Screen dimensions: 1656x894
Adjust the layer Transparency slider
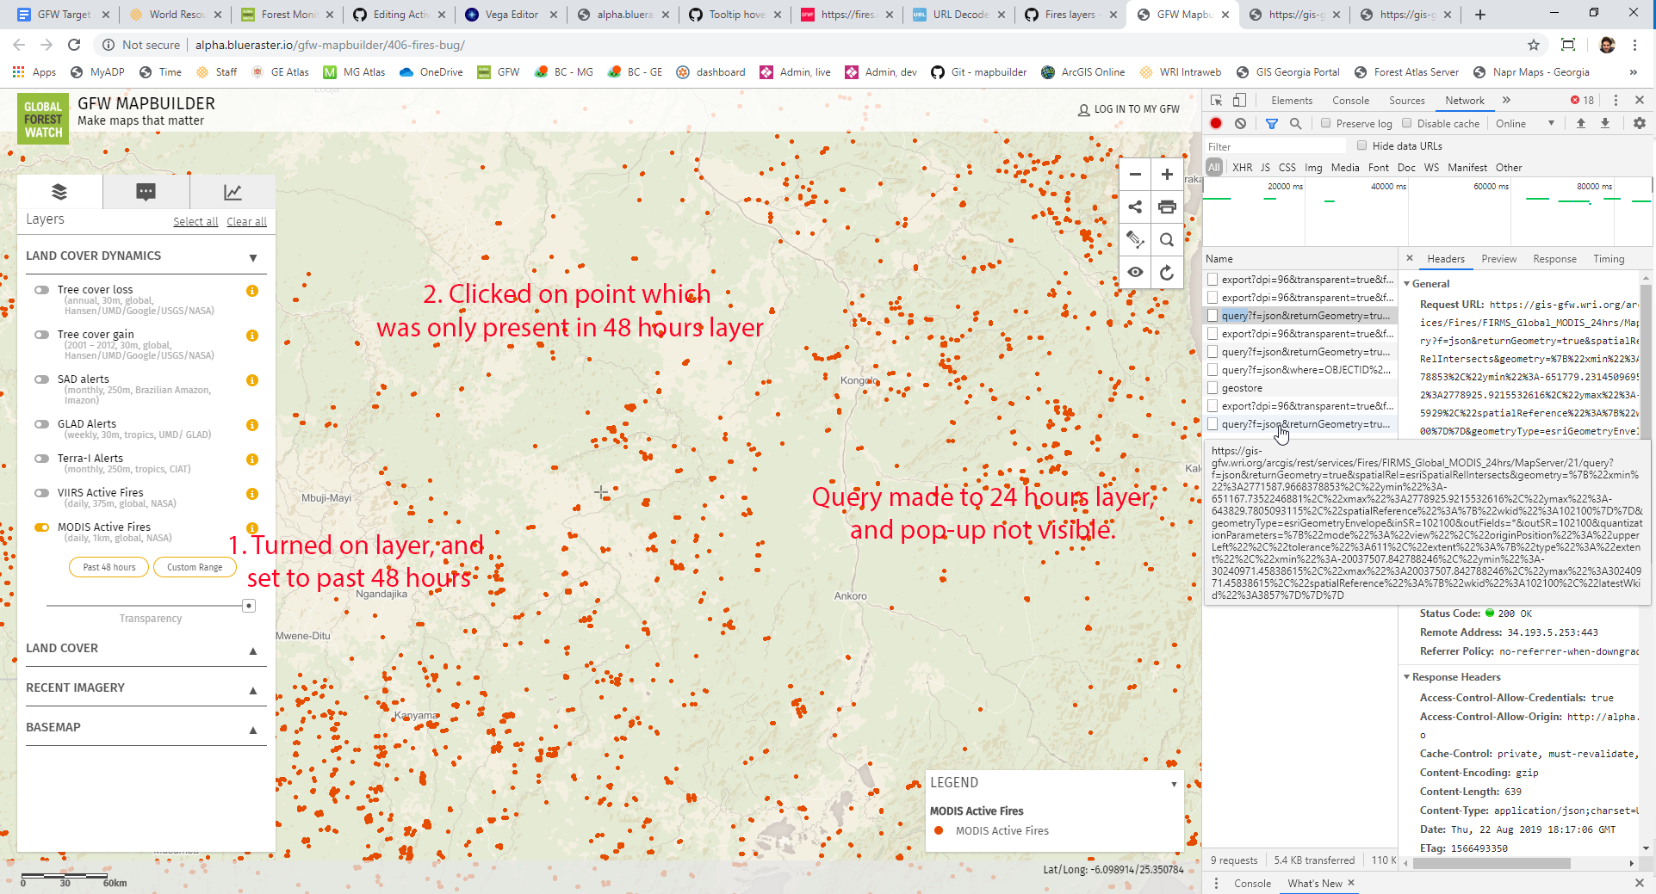[248, 605]
